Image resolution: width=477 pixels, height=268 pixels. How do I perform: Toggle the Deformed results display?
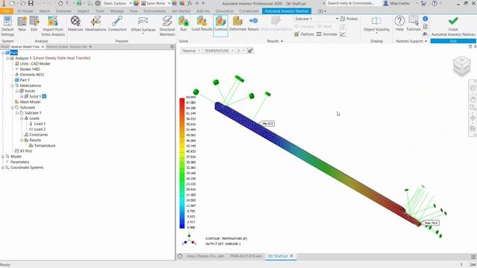[238, 24]
